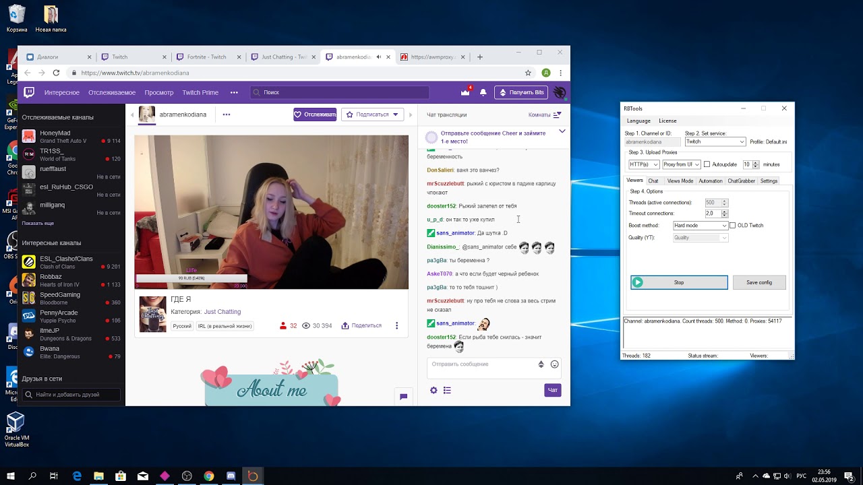Go back in Chrome
This screenshot has height=485, width=863.
point(27,73)
